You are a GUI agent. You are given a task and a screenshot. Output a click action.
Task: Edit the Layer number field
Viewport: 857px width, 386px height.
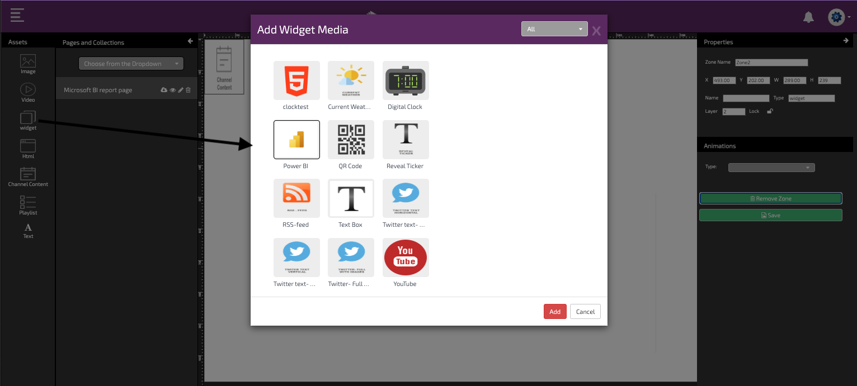click(x=733, y=112)
